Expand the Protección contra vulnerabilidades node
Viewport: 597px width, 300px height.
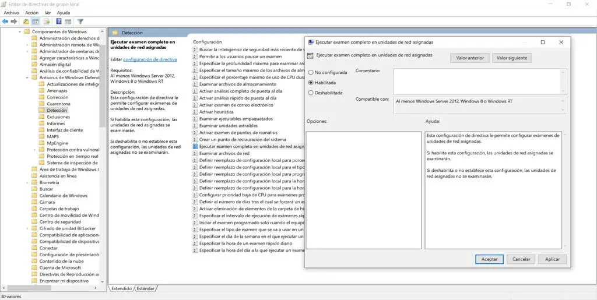click(x=34, y=150)
